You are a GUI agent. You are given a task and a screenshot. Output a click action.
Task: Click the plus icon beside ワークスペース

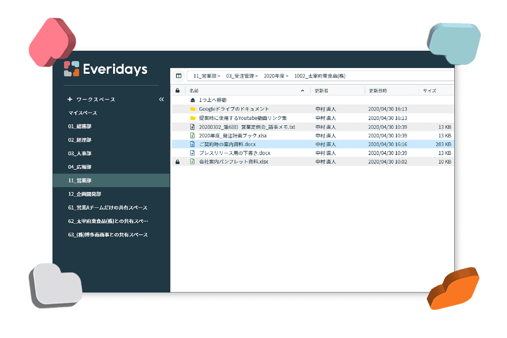coord(70,99)
